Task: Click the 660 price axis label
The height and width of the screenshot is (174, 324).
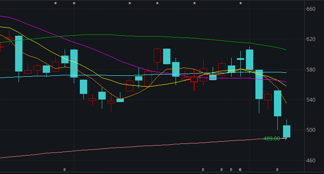Action: 311,9
